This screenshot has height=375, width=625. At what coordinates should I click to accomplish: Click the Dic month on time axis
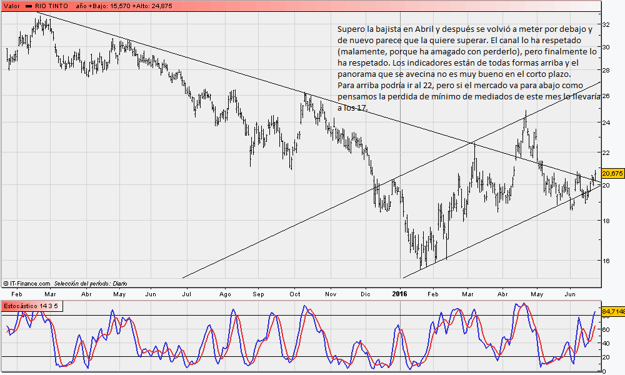pos(366,293)
